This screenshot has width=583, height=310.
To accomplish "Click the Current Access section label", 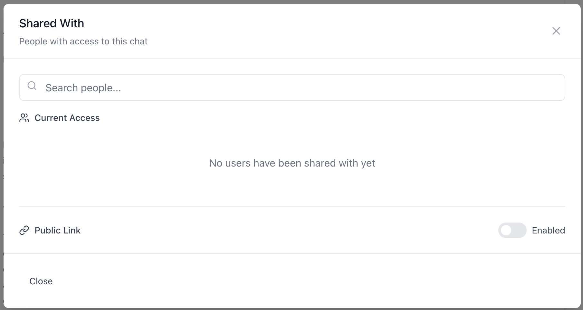I will pyautogui.click(x=67, y=118).
